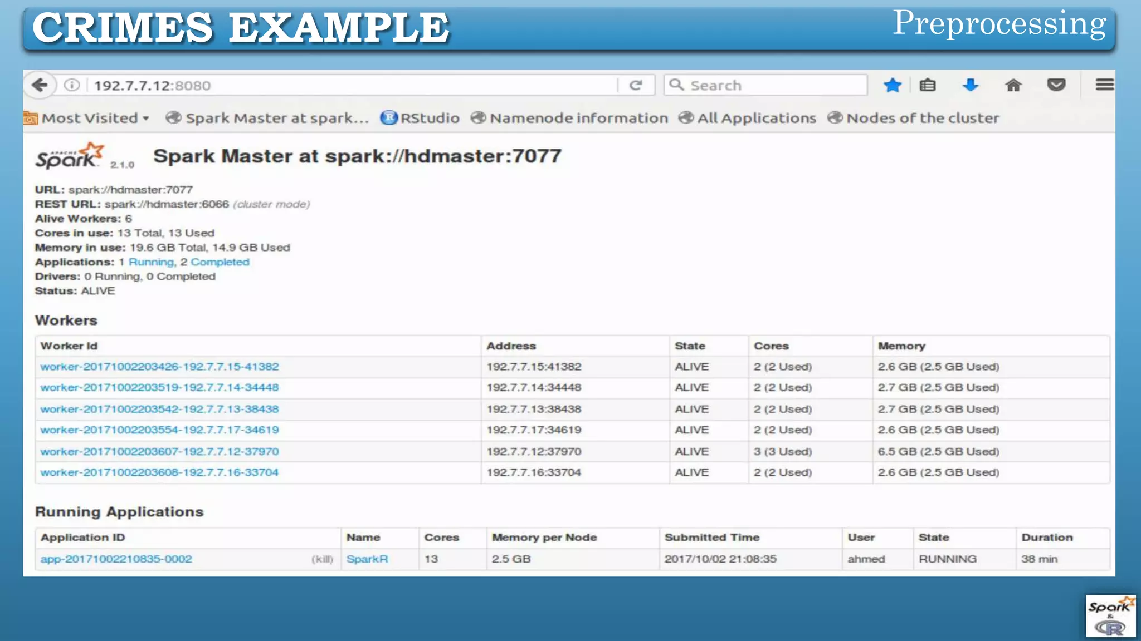Click the search magnifier icon

point(676,85)
